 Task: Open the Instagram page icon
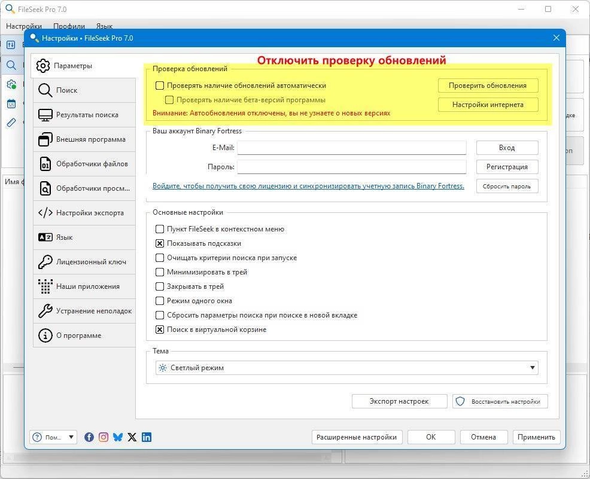coord(104,437)
